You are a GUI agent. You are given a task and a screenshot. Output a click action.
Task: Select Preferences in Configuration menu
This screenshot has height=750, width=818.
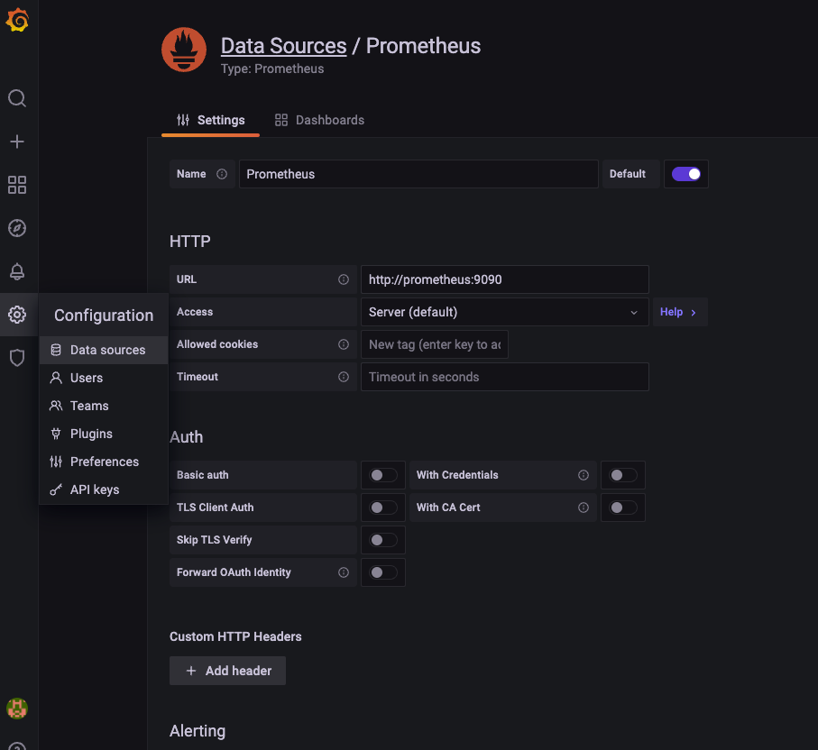[104, 462]
